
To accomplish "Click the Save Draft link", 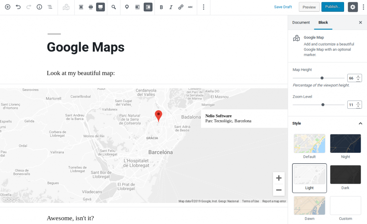I will 283,7.
